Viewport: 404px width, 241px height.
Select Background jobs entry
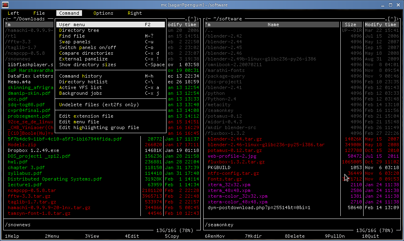coord(111,93)
